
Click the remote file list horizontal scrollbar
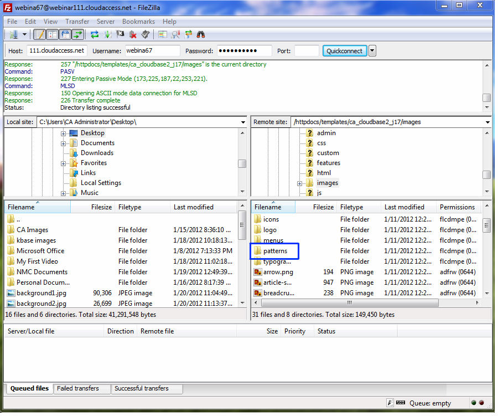349,303
